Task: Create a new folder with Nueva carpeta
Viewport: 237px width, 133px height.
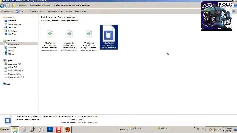Action: pyautogui.click(x=81, y=11)
